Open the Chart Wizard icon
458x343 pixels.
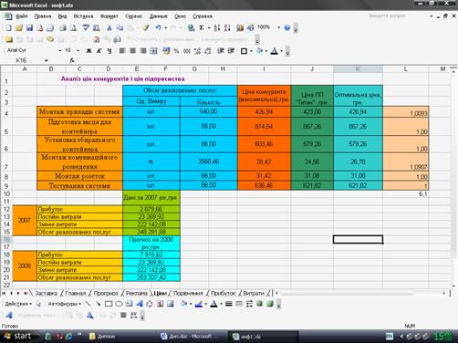240,27
